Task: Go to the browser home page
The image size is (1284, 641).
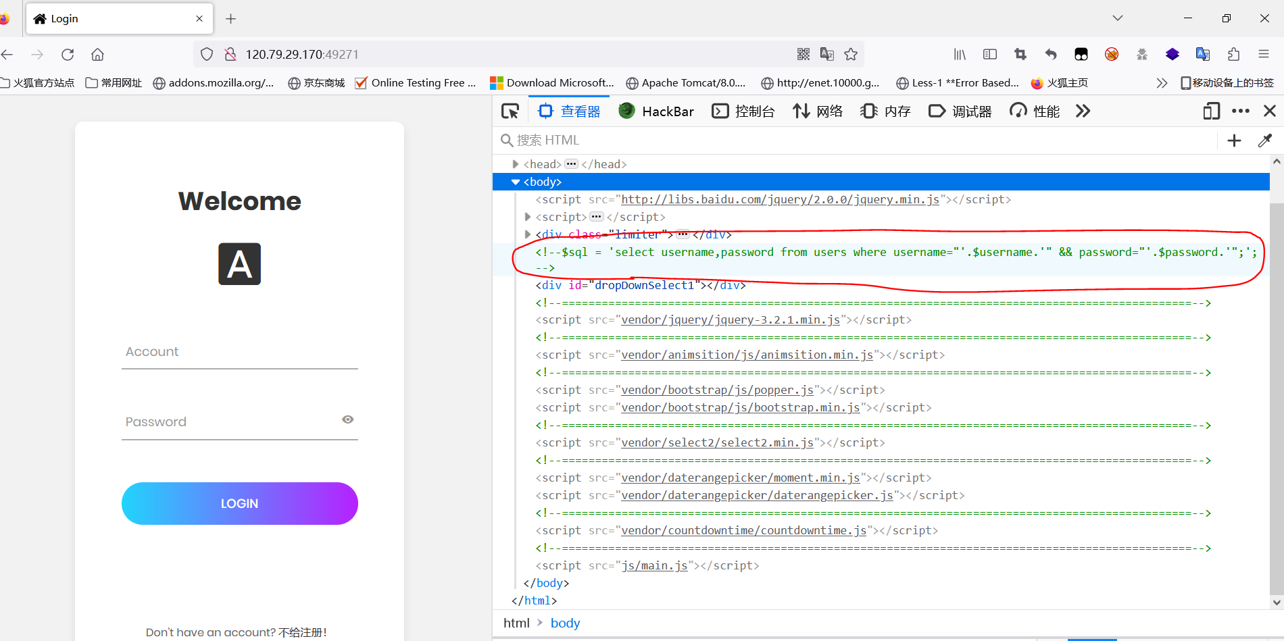Action: 97,54
